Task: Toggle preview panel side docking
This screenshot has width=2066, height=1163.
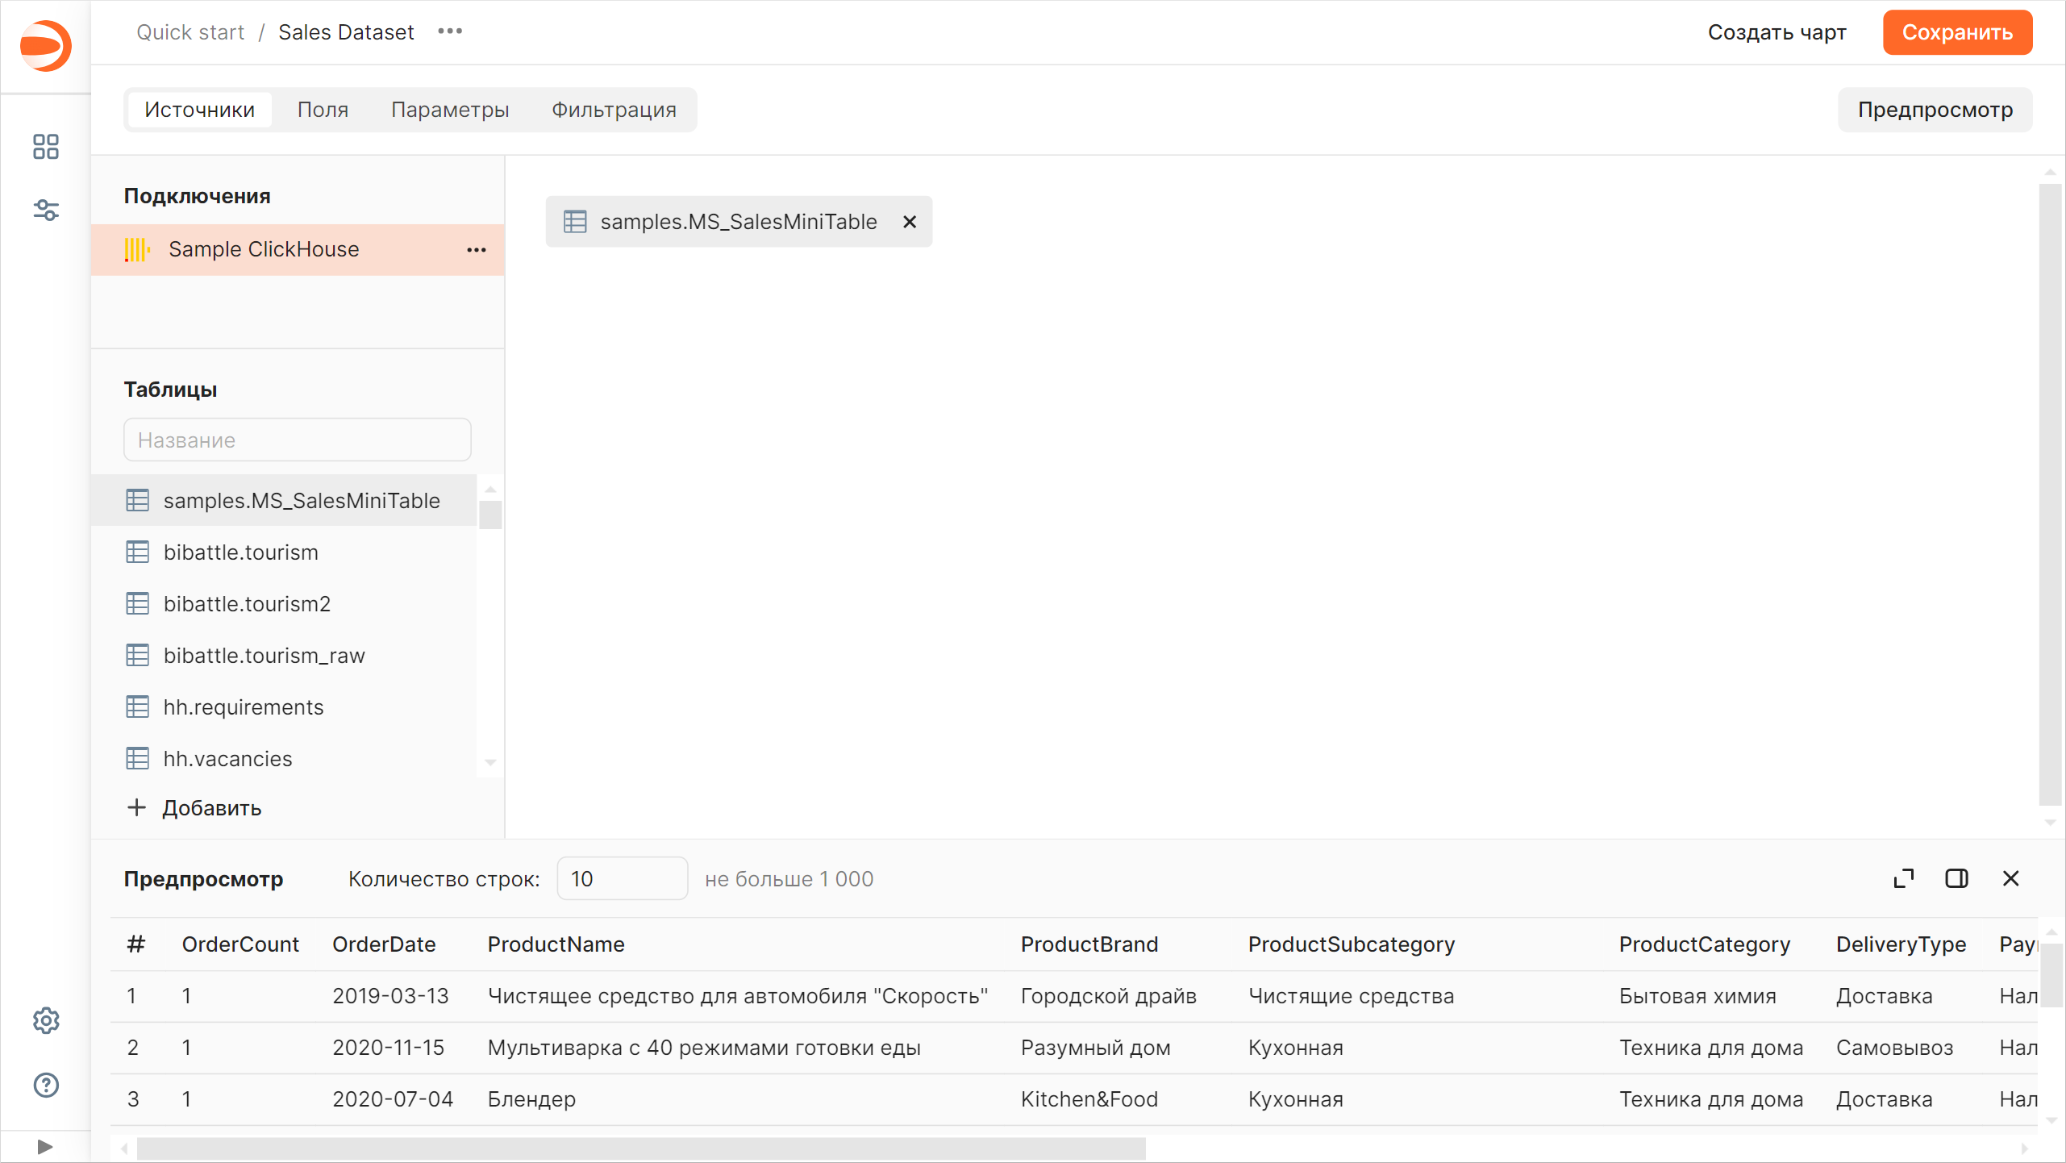Action: pos(1956,878)
